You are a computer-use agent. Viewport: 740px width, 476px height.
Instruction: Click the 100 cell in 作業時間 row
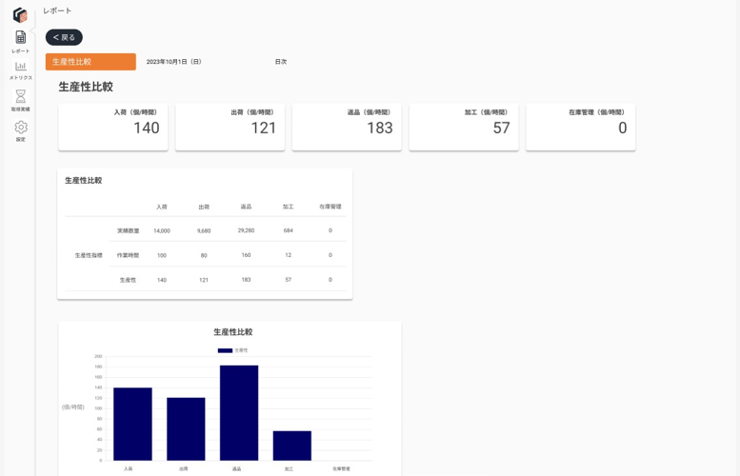click(x=162, y=255)
